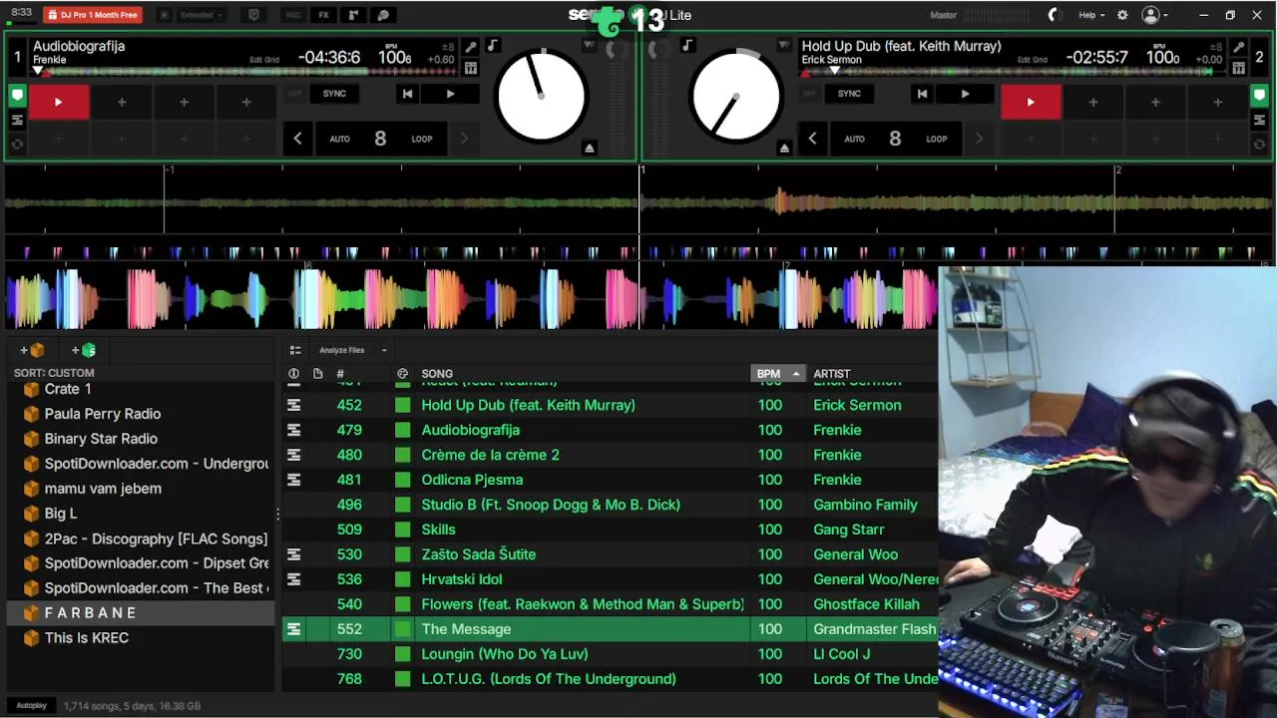Click the color palette column header icon
This screenshot has width=1277, height=718.
(x=402, y=374)
